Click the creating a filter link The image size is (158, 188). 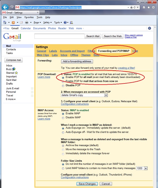pyautogui.click(x=126, y=68)
